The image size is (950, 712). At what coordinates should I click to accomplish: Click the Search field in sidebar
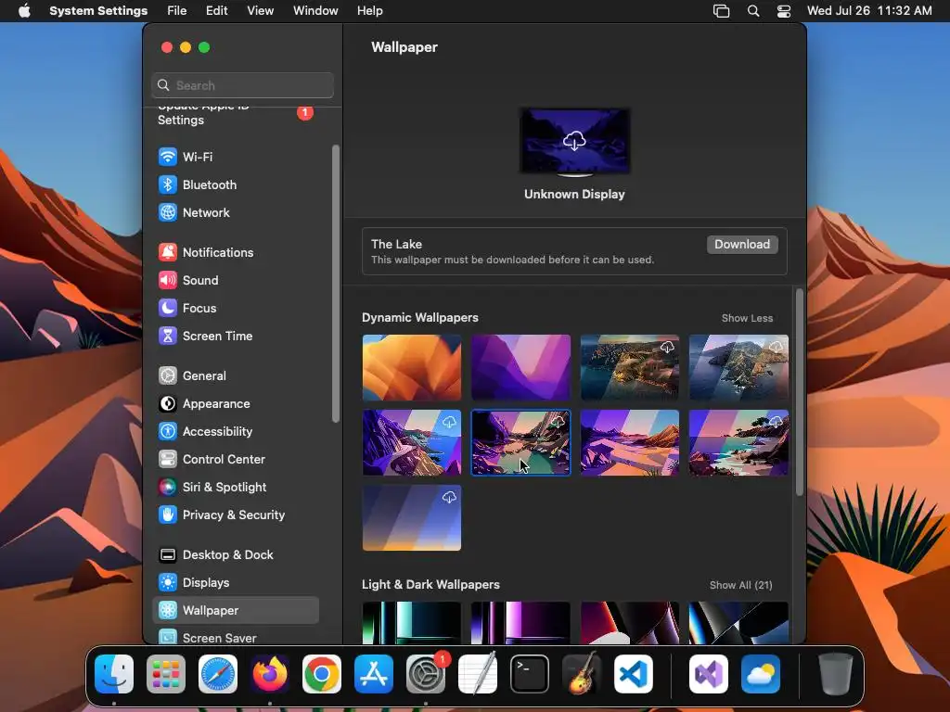click(x=242, y=85)
